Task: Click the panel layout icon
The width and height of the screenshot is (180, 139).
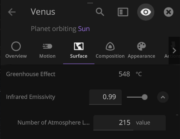Action: click(x=123, y=12)
